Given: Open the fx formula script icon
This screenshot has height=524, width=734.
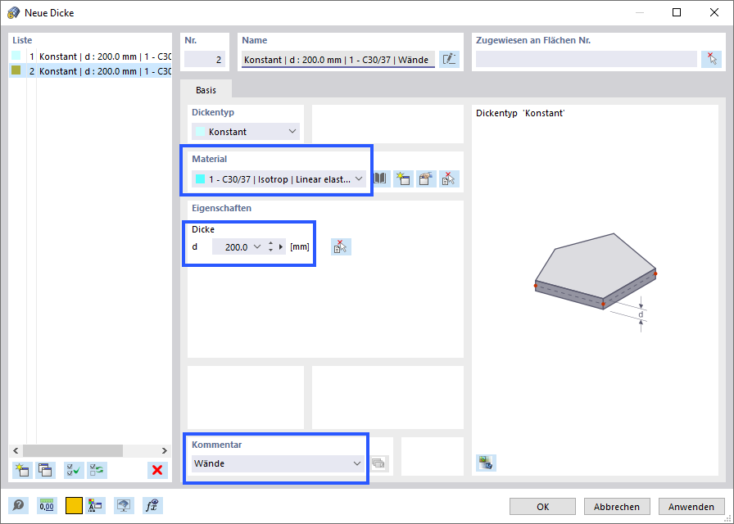Looking at the screenshot, I should [x=152, y=506].
